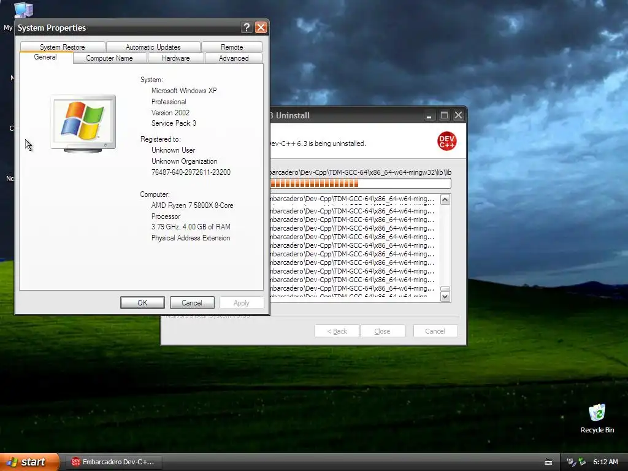
Task: Click Embarcadero Dev-C++ taskbar button
Action: click(113, 462)
